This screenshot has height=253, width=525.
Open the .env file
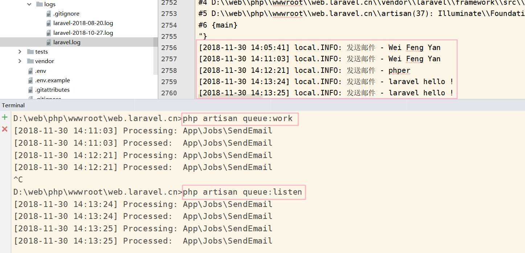click(41, 71)
